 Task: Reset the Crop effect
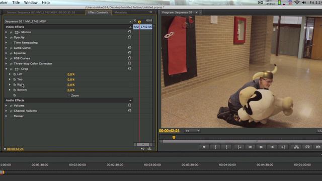[129, 68]
